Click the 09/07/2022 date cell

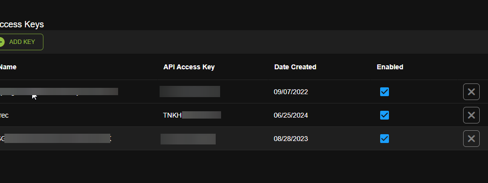coord(291,92)
